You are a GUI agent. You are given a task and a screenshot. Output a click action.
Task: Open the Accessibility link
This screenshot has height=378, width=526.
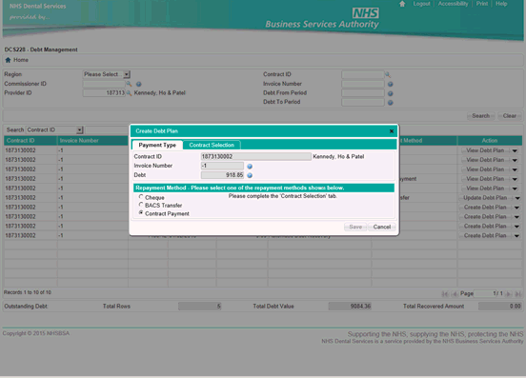pos(453,4)
